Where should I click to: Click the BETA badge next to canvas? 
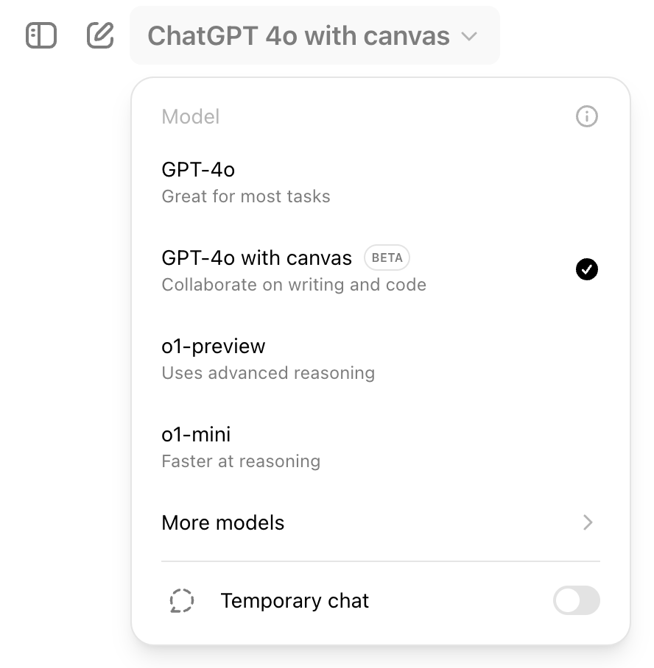[x=387, y=258]
